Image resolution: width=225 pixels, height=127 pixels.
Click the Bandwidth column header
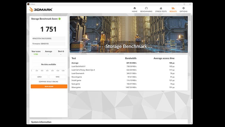131,58
